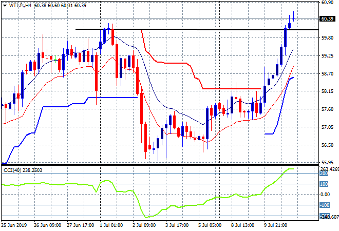The width and height of the screenshot is (339, 231).
Task: Select the 59.25 price axis value
Action: tap(327, 56)
